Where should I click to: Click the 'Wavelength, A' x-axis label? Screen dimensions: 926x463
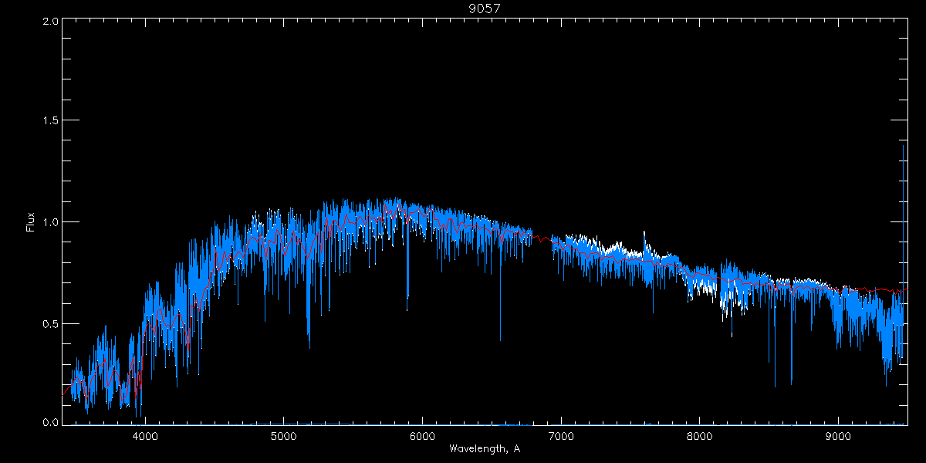coord(484,448)
